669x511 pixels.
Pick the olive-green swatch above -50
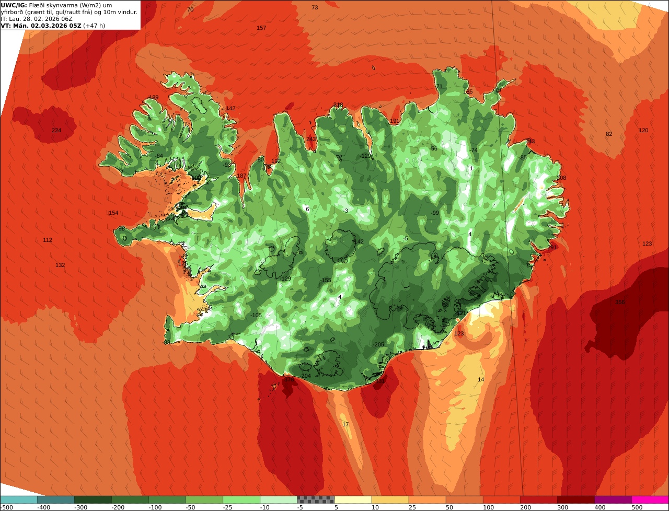[x=204, y=500]
